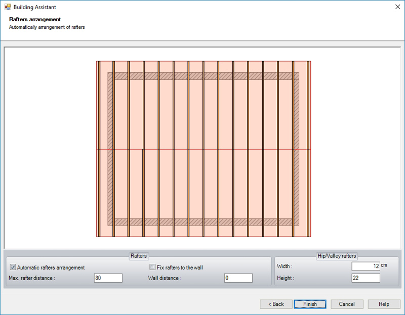Click the hip/valley rafter Width field
405x315 pixels.
(x=366, y=266)
